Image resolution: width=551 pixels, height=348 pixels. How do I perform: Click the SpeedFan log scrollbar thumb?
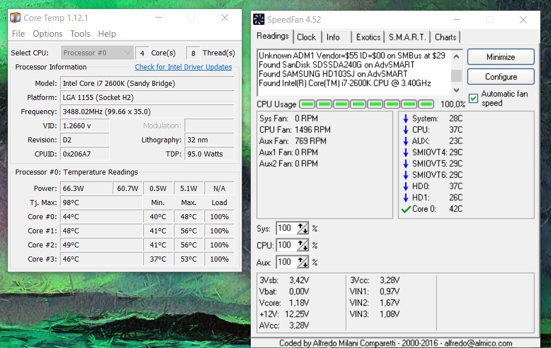[456, 75]
